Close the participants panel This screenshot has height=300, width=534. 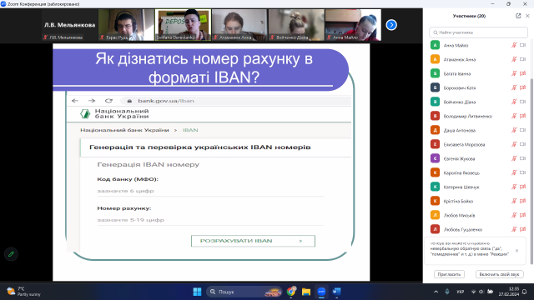point(527,16)
